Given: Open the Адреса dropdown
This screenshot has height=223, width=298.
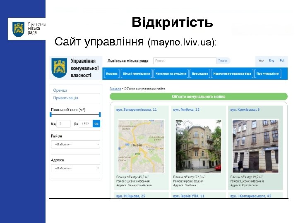Looking at the screenshot, I should [75, 168].
